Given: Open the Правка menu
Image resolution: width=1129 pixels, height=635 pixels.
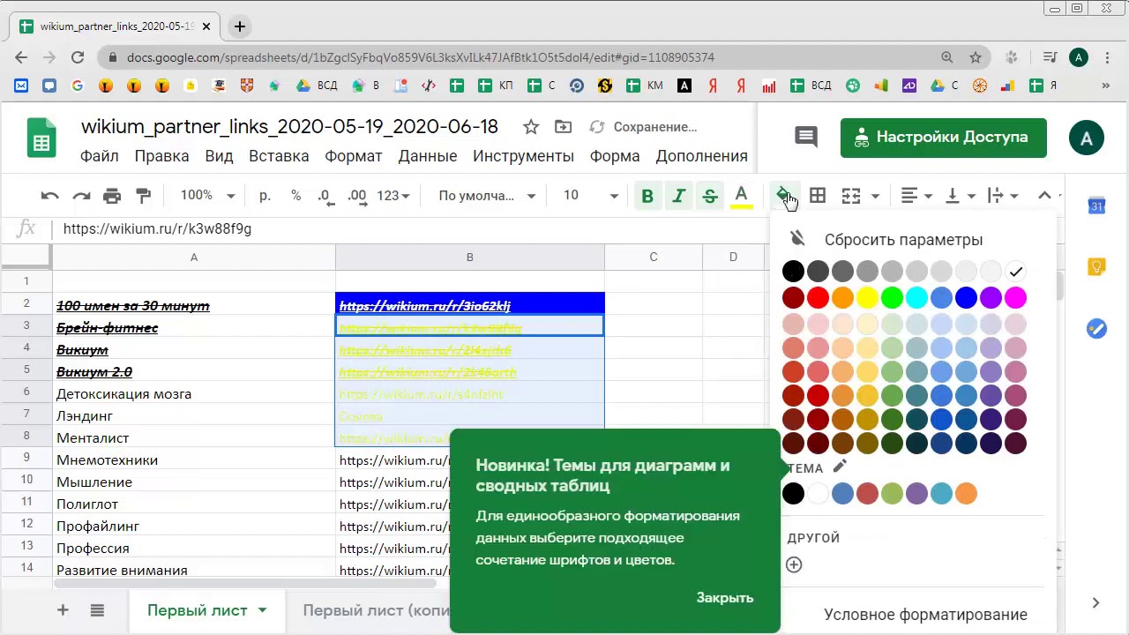Looking at the screenshot, I should [x=161, y=156].
